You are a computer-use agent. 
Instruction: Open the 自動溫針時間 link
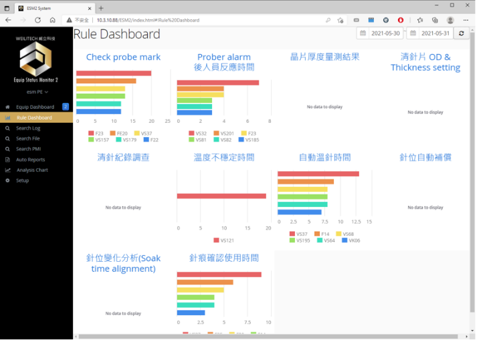(324, 158)
